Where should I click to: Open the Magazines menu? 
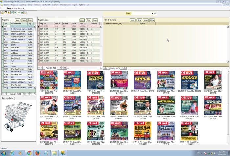coord(14,5)
